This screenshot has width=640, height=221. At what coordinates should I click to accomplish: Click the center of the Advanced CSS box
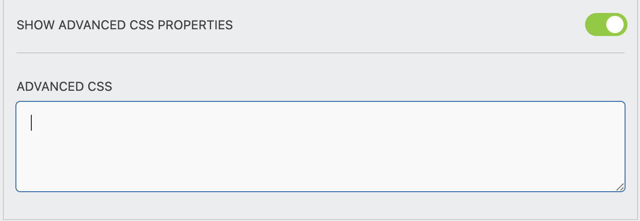click(320, 147)
